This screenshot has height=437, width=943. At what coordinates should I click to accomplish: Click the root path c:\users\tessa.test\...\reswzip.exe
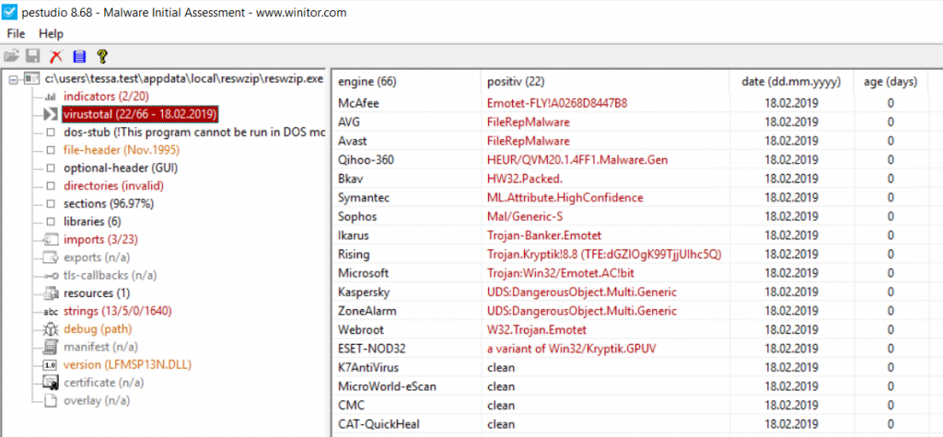[184, 79]
